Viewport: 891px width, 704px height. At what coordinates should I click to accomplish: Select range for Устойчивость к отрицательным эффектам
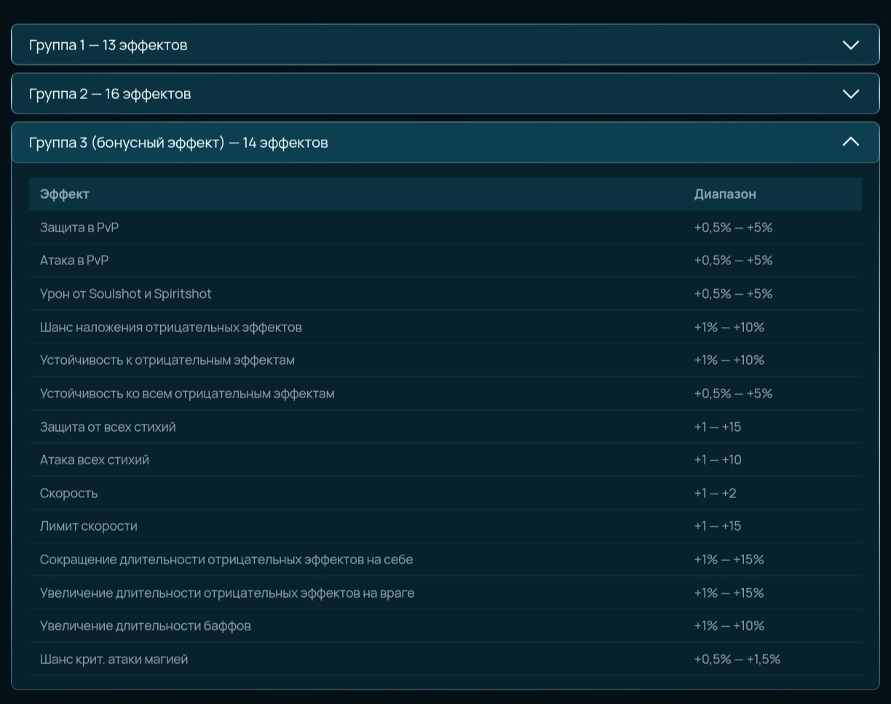pos(729,360)
